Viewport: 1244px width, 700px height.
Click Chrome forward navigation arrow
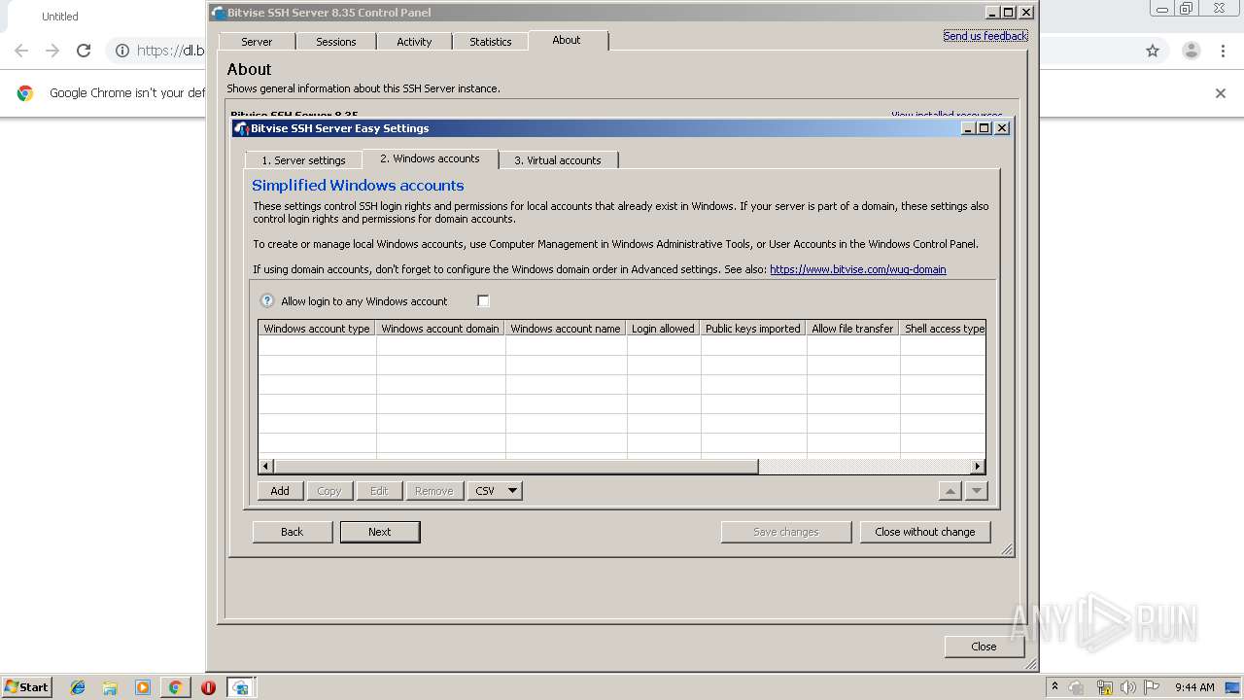point(52,51)
